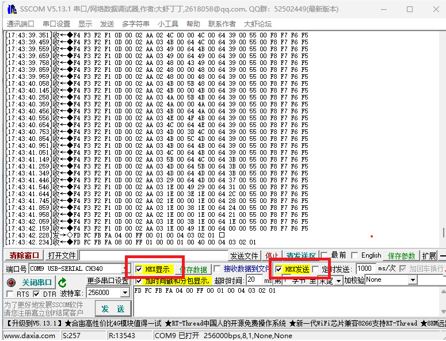Toggle the HEX发送 checkbox
Screen dimensions: 446x341
tap(279, 269)
